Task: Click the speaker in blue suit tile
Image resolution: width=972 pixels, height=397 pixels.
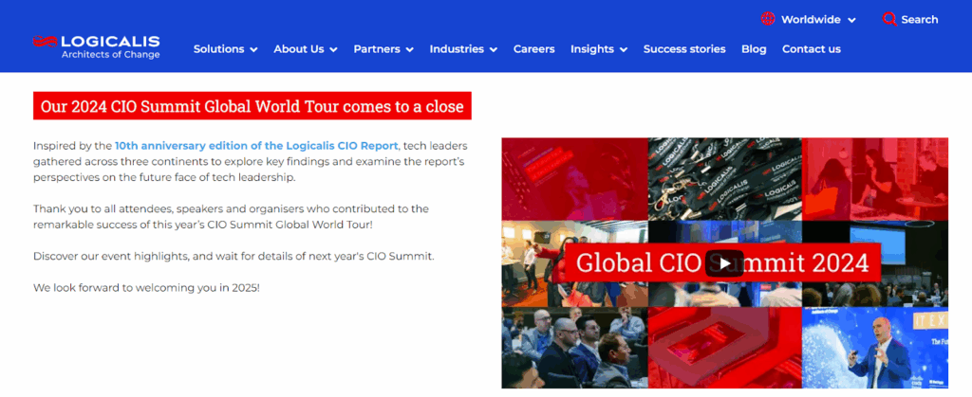Action: click(875, 348)
